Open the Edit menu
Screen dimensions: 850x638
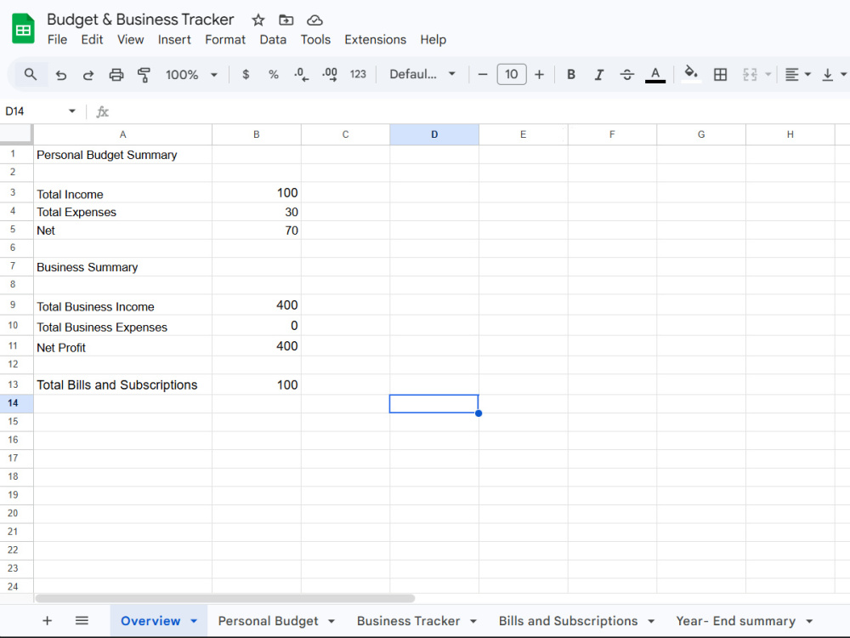(92, 40)
